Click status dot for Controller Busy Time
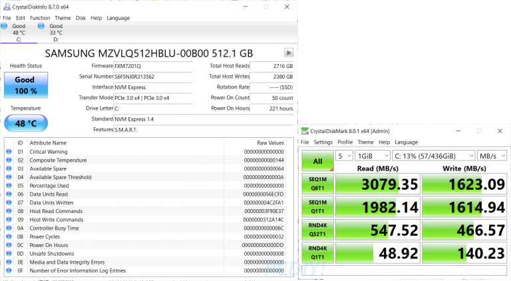 point(9,228)
